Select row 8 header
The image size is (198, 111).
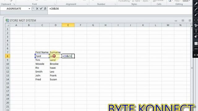(7, 56)
